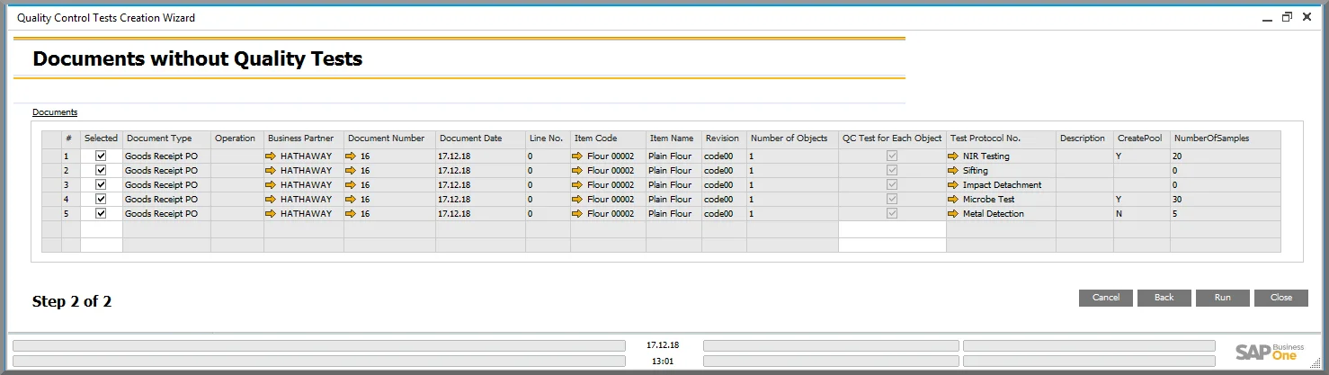Image resolution: width=1329 pixels, height=375 pixels.
Task: Click NumberOfSamples column header
Action: point(1226,138)
